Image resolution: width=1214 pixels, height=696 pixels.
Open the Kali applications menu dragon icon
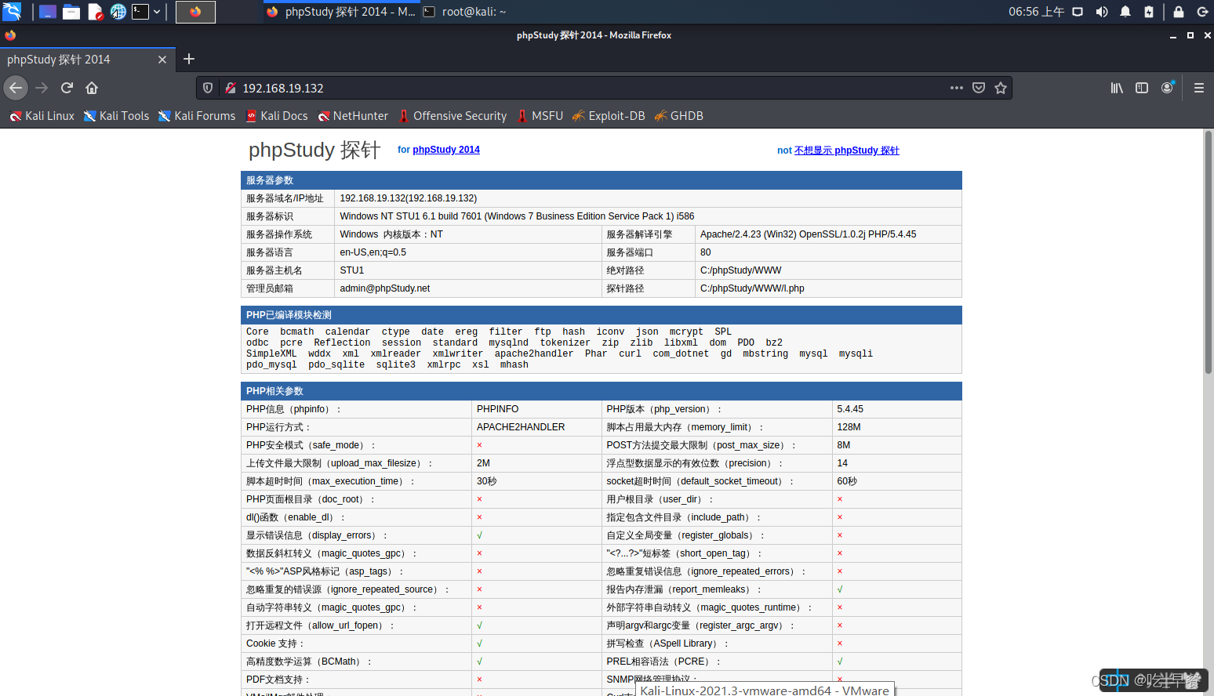coord(12,11)
